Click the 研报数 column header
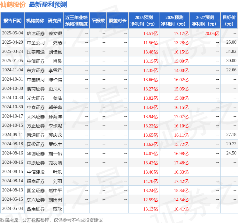The width and height of the screenshot is (238, 223). pyautogui.click(x=98, y=20)
